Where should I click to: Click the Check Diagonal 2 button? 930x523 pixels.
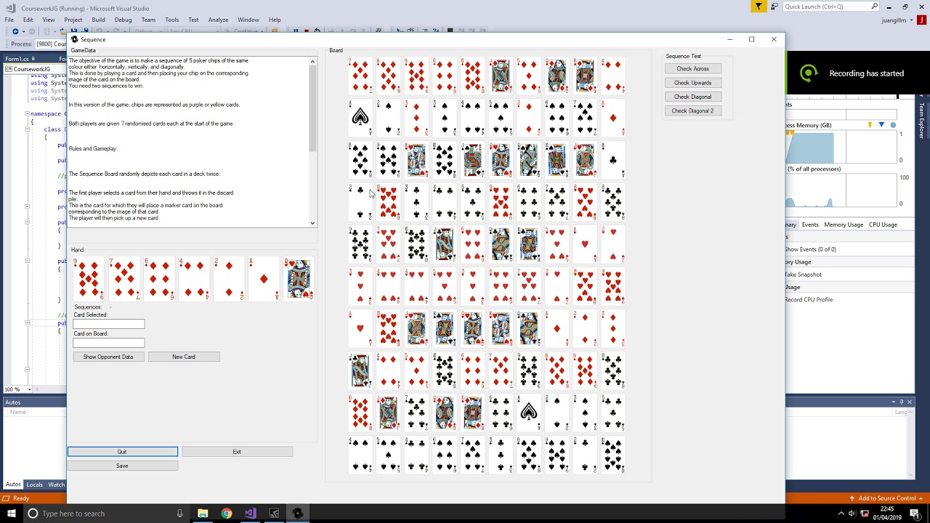click(x=692, y=110)
